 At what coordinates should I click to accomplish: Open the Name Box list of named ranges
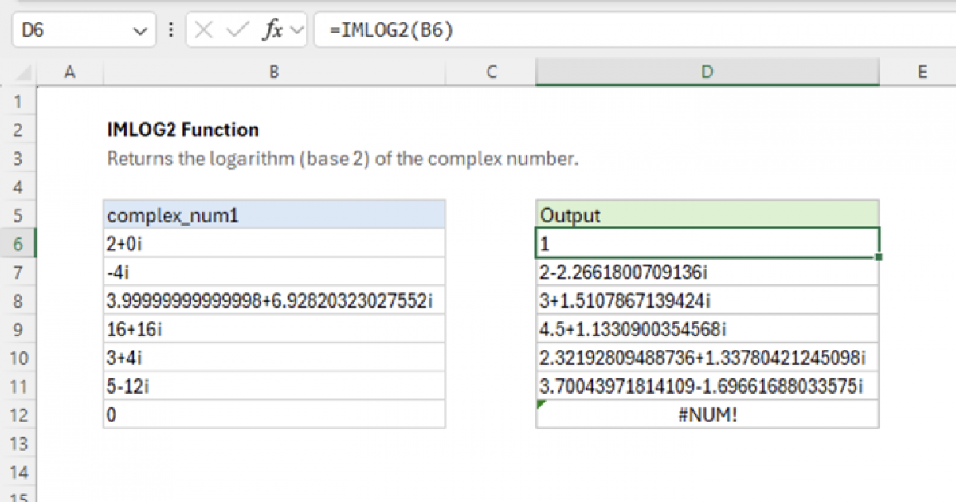[140, 30]
